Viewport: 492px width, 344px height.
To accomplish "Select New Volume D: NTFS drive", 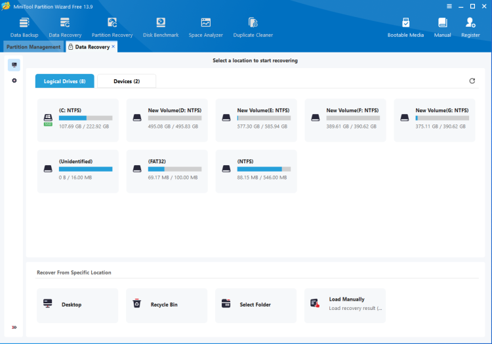I will [167, 121].
